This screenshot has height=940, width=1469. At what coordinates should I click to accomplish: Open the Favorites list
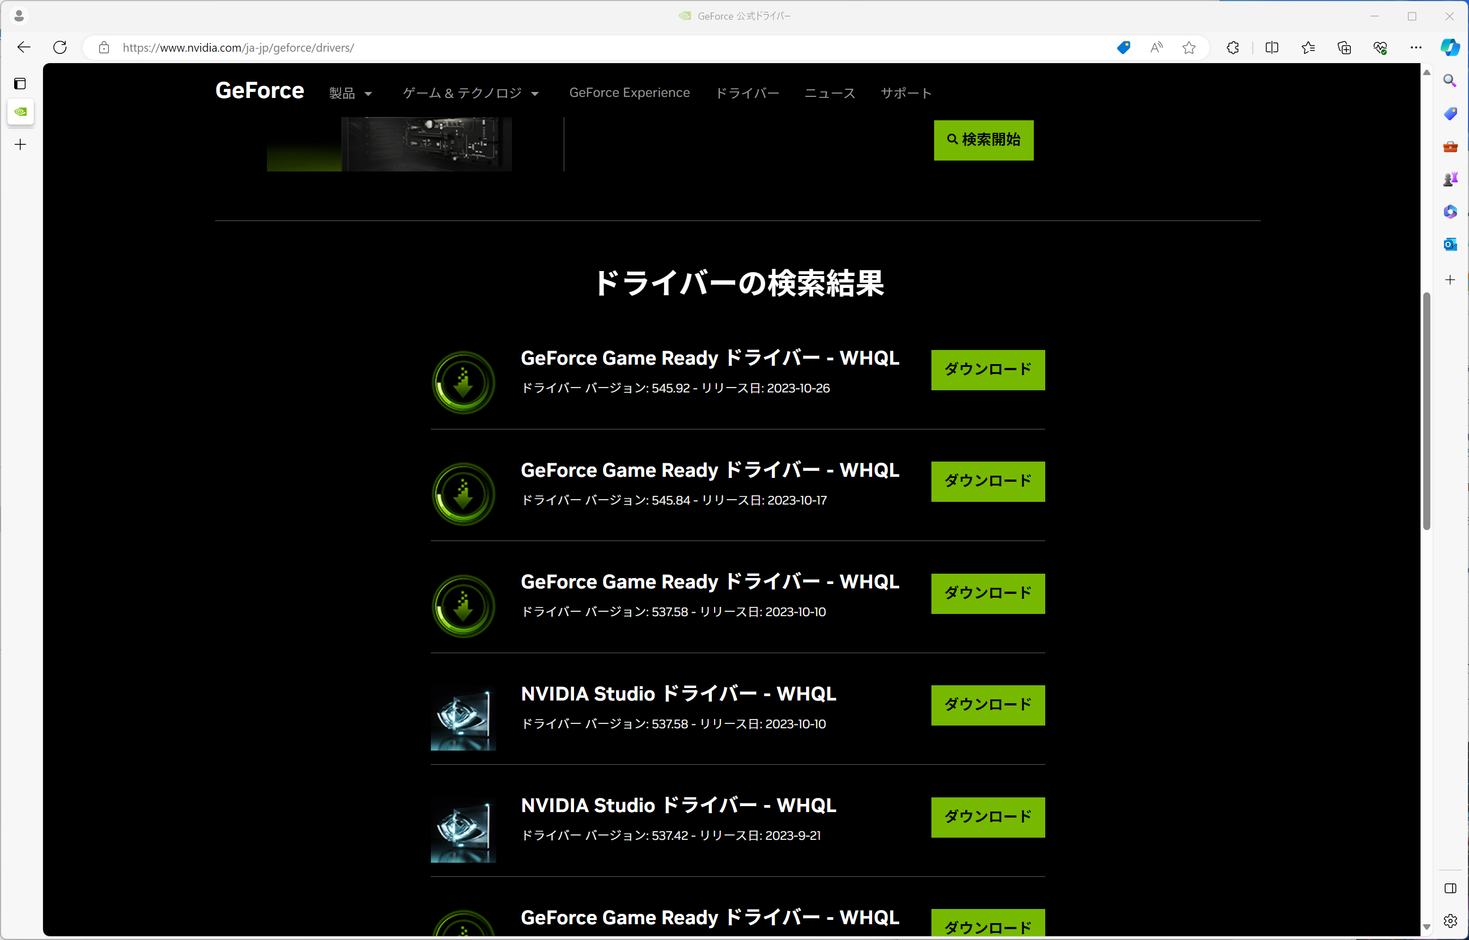1308,47
